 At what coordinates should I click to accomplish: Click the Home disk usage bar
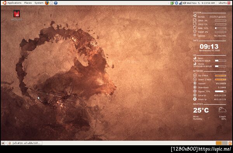221,66
